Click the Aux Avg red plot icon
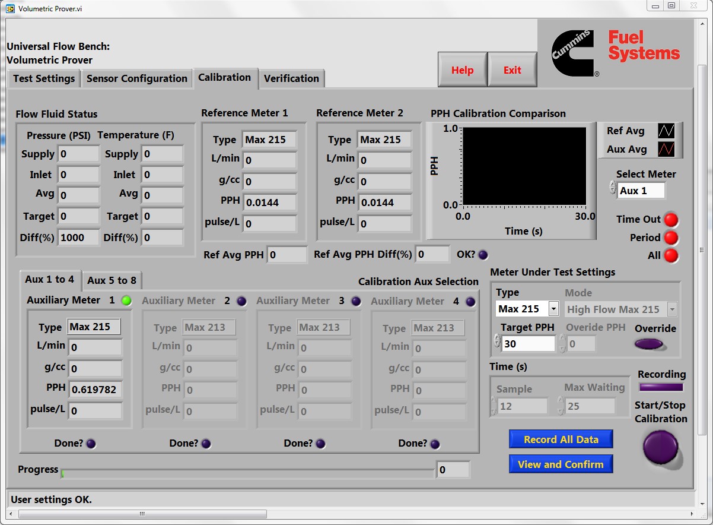This screenshot has height=525, width=713. [666, 150]
